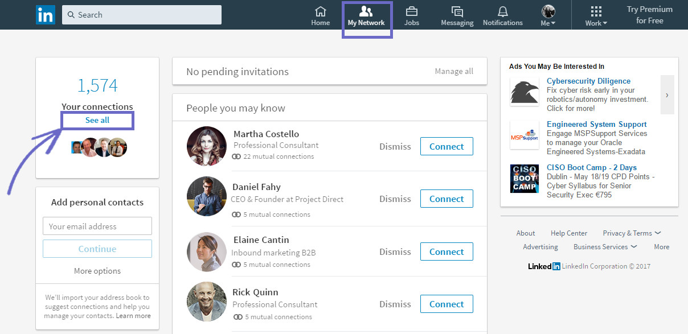
Task: Click the Cybersecurity Diligence ad logo
Action: coord(525,92)
